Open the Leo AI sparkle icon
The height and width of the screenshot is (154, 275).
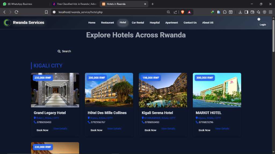click(x=259, y=12)
